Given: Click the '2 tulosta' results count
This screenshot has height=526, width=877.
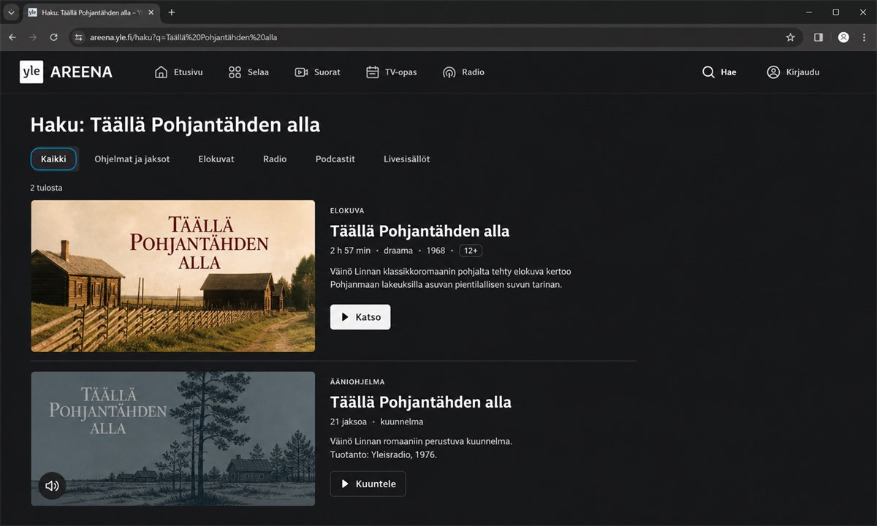Looking at the screenshot, I should [46, 188].
